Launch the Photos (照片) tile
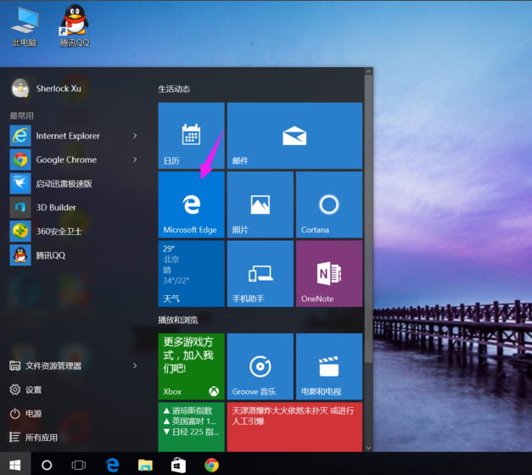The width and height of the screenshot is (532, 475). tap(260, 204)
